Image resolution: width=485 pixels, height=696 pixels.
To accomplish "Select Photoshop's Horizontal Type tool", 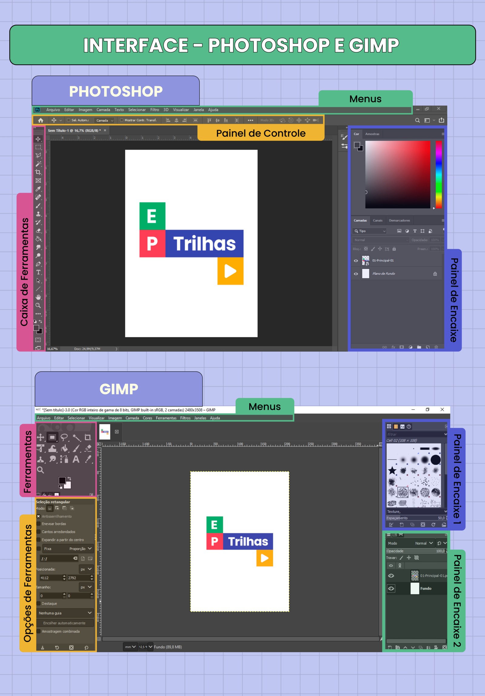I will click(38, 272).
